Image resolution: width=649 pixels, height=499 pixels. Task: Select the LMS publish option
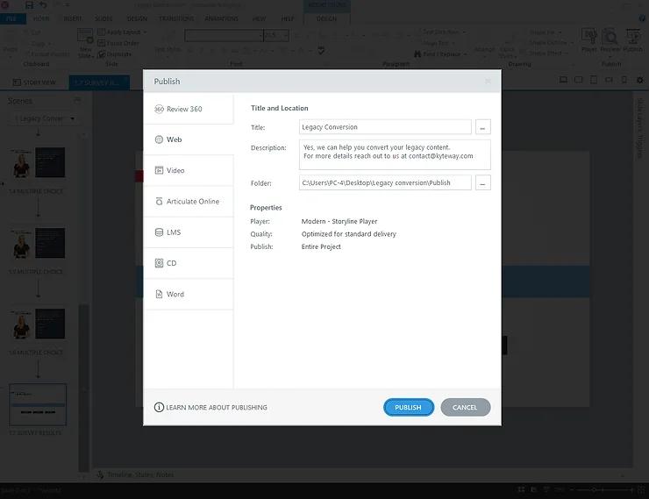click(x=189, y=232)
